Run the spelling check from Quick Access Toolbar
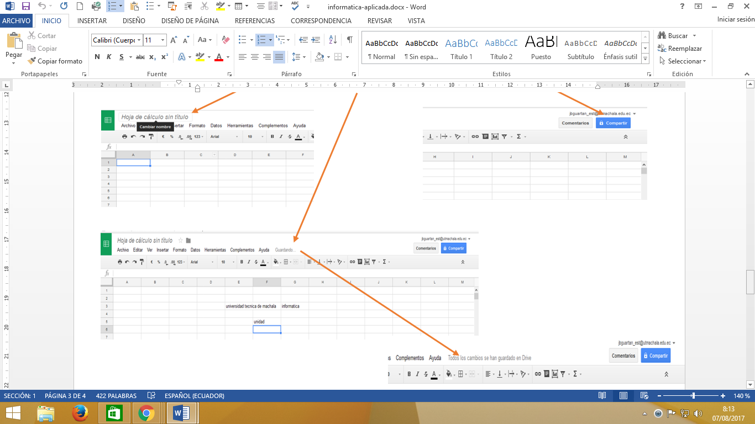 tap(295, 7)
